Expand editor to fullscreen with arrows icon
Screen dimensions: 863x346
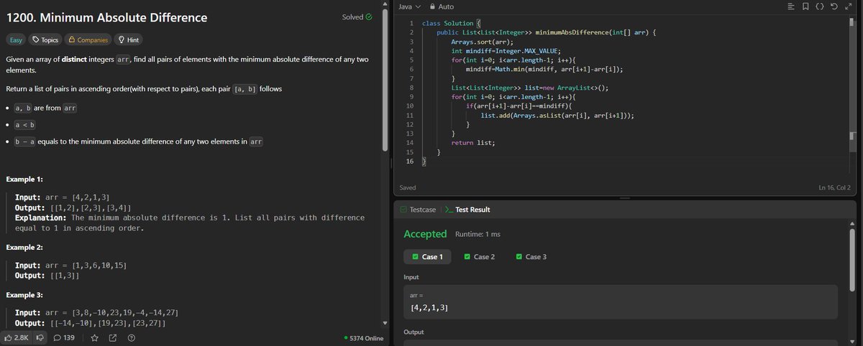click(x=849, y=6)
